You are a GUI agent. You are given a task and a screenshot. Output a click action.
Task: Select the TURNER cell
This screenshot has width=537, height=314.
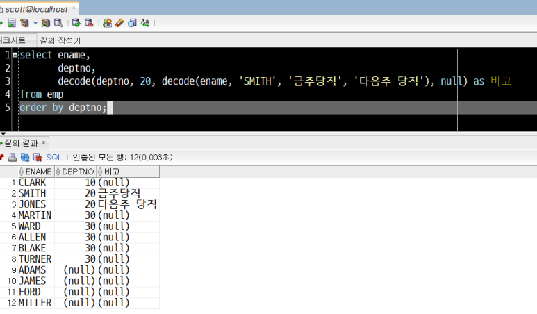pos(36,259)
